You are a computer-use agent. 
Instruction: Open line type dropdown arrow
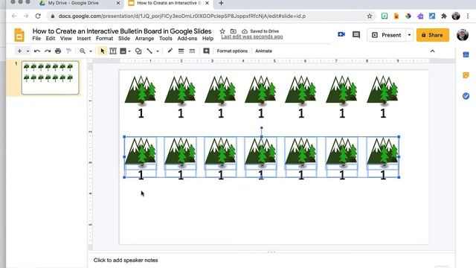point(158,51)
